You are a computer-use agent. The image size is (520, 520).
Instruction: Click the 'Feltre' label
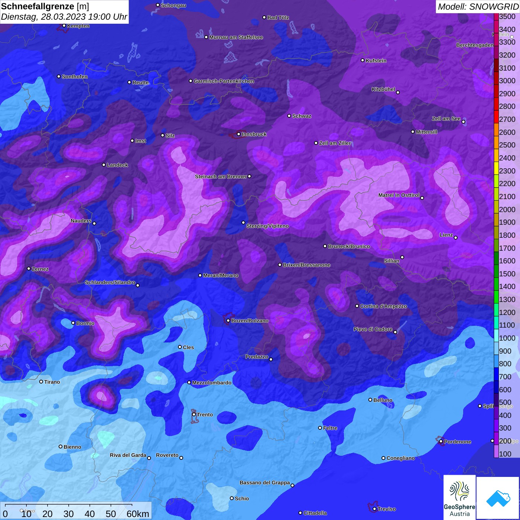coord(330,428)
